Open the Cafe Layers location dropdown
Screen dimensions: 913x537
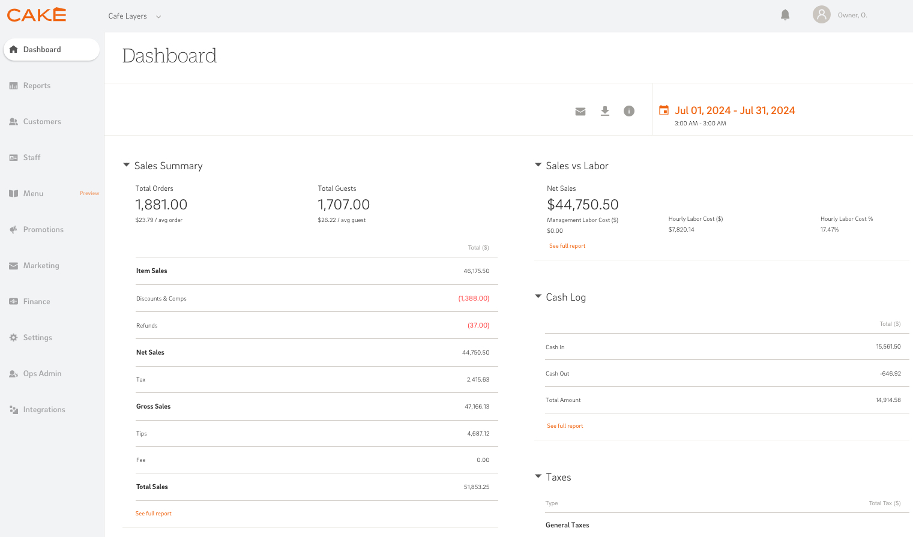click(x=134, y=16)
